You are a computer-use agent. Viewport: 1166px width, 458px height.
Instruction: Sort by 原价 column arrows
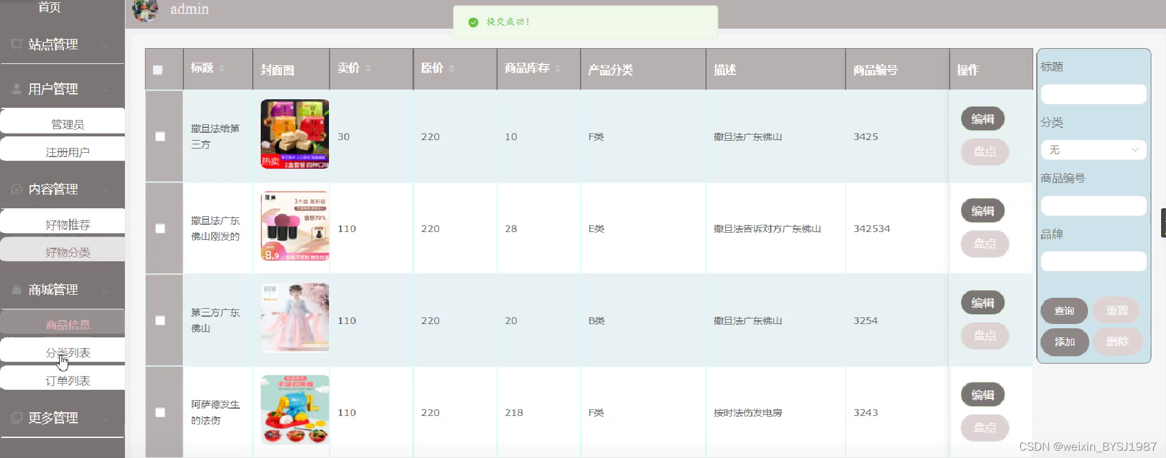451,68
